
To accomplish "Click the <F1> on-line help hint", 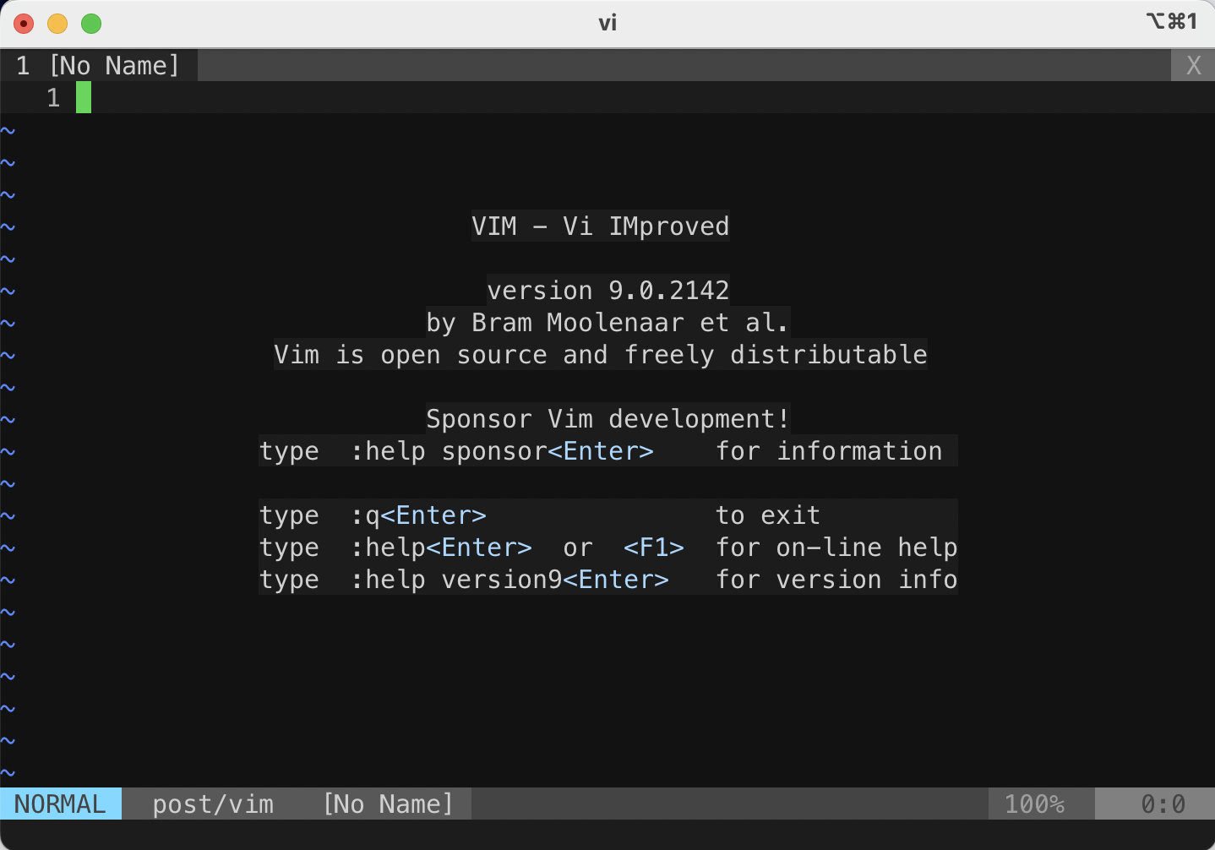I will [654, 548].
